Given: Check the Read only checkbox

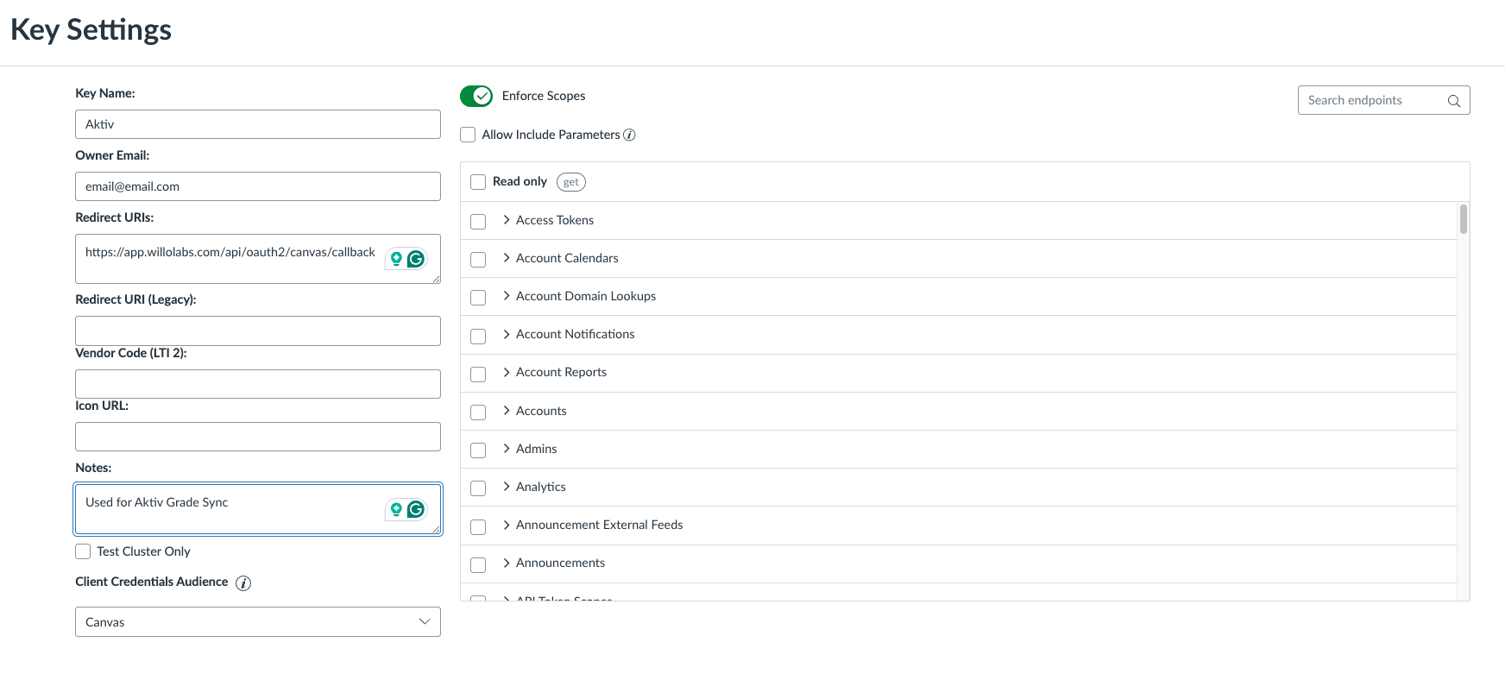Looking at the screenshot, I should point(478,182).
